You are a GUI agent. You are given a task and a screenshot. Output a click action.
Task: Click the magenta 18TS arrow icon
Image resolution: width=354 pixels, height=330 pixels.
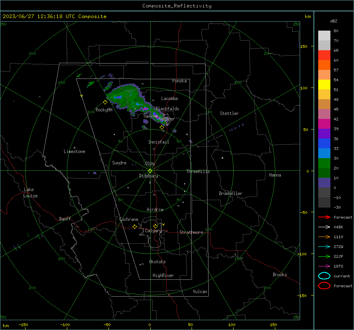pyautogui.click(x=324, y=266)
